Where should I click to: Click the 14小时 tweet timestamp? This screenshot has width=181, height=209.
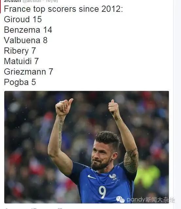tap(52, 1)
